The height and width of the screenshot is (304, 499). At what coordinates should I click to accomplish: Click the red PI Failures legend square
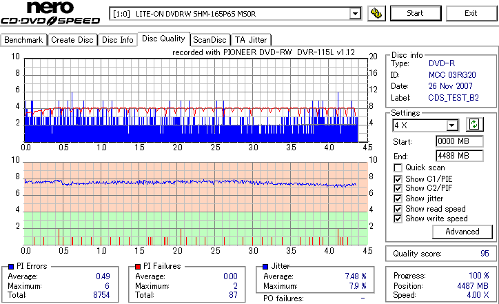point(138,267)
